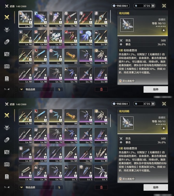Viewport: 174px width, 196px height.
Task: Click the 培养 button in lower screenshot
Action: pos(156,187)
